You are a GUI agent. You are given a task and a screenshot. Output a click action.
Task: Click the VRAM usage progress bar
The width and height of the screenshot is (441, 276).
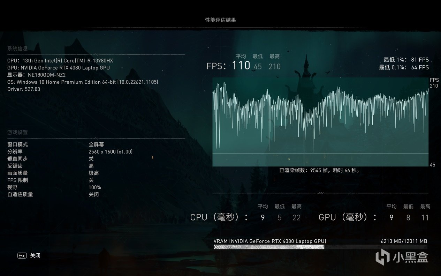click(x=320, y=247)
